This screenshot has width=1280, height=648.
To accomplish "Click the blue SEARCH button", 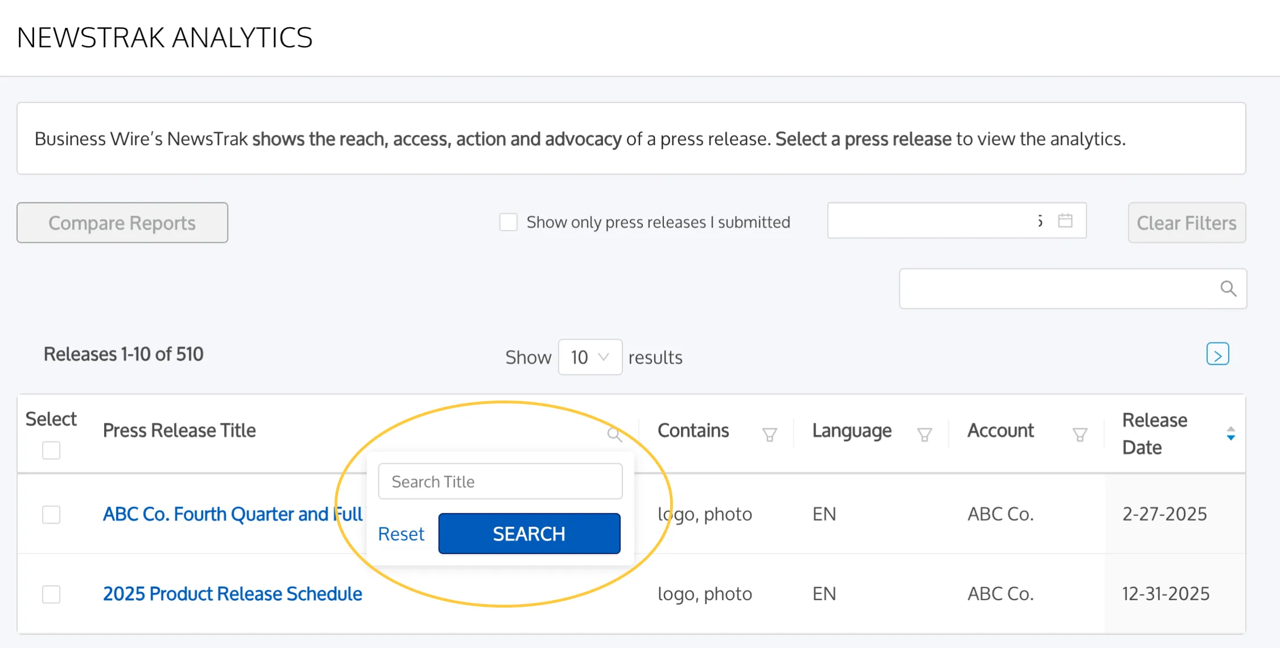I will pyautogui.click(x=529, y=534).
